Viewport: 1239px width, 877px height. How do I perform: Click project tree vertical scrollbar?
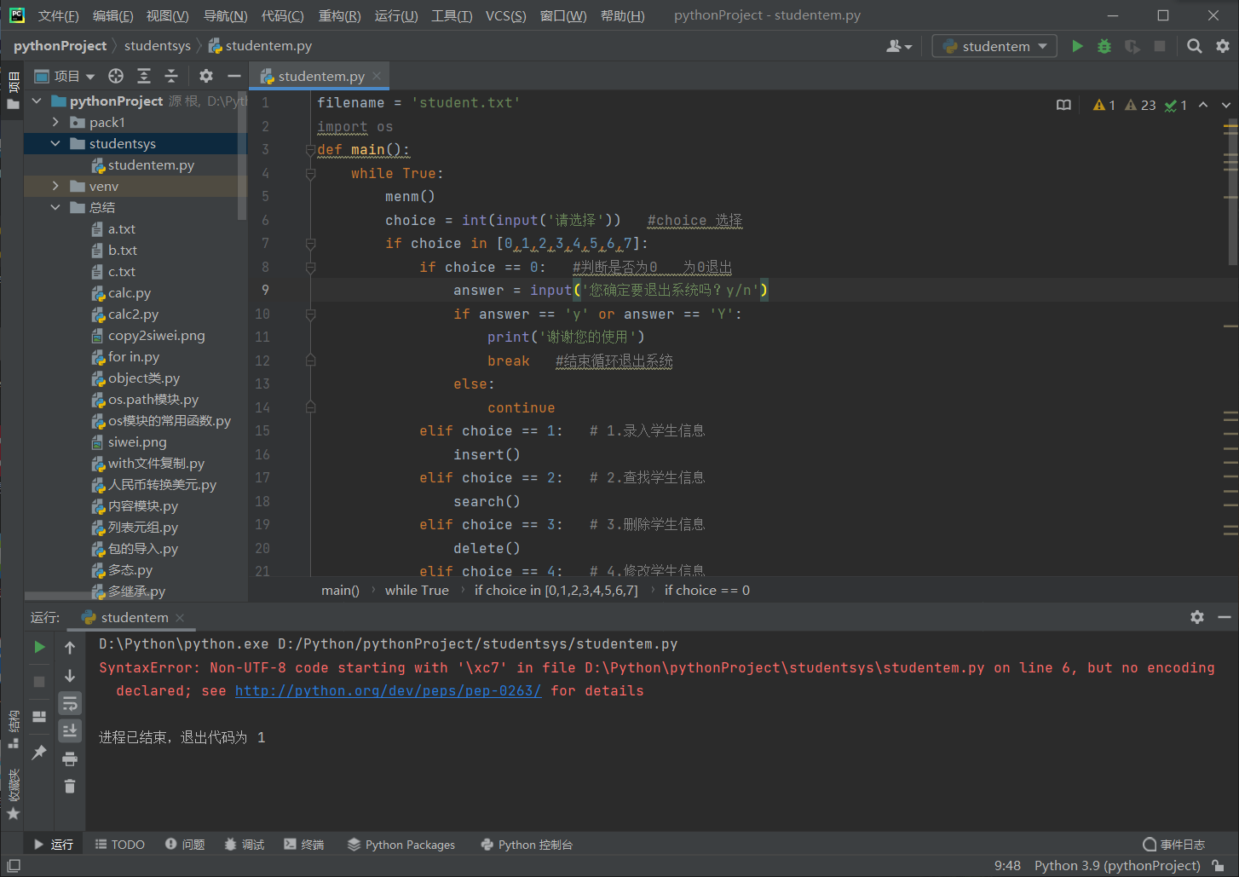point(242,158)
